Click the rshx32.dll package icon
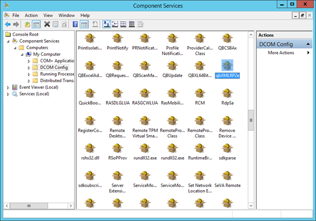The height and width of the screenshot is (221, 316). click(x=90, y=149)
